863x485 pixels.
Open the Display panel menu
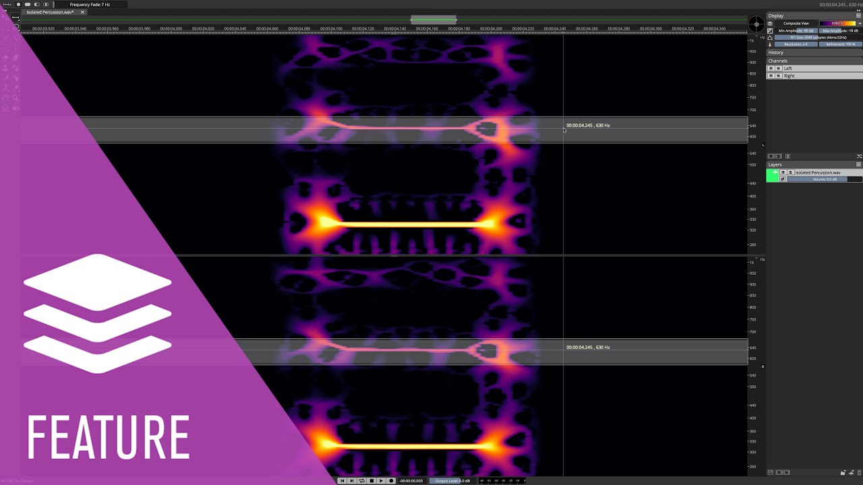point(858,15)
